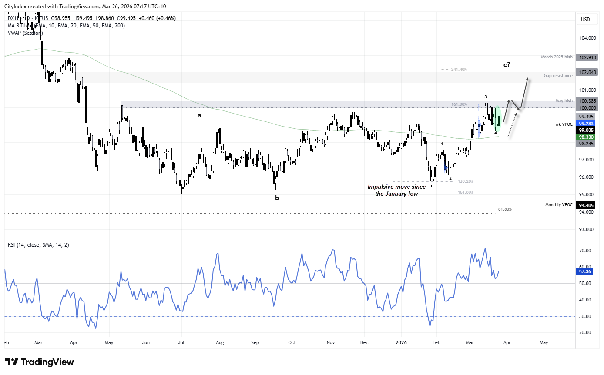Viewport: 604px width, 375px height.
Task: Select the green 98.330 price label
Action: (x=587, y=137)
